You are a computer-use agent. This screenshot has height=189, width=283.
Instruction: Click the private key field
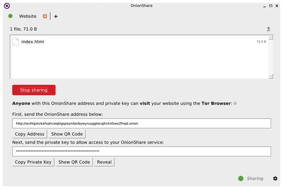pyautogui.click(x=141, y=151)
